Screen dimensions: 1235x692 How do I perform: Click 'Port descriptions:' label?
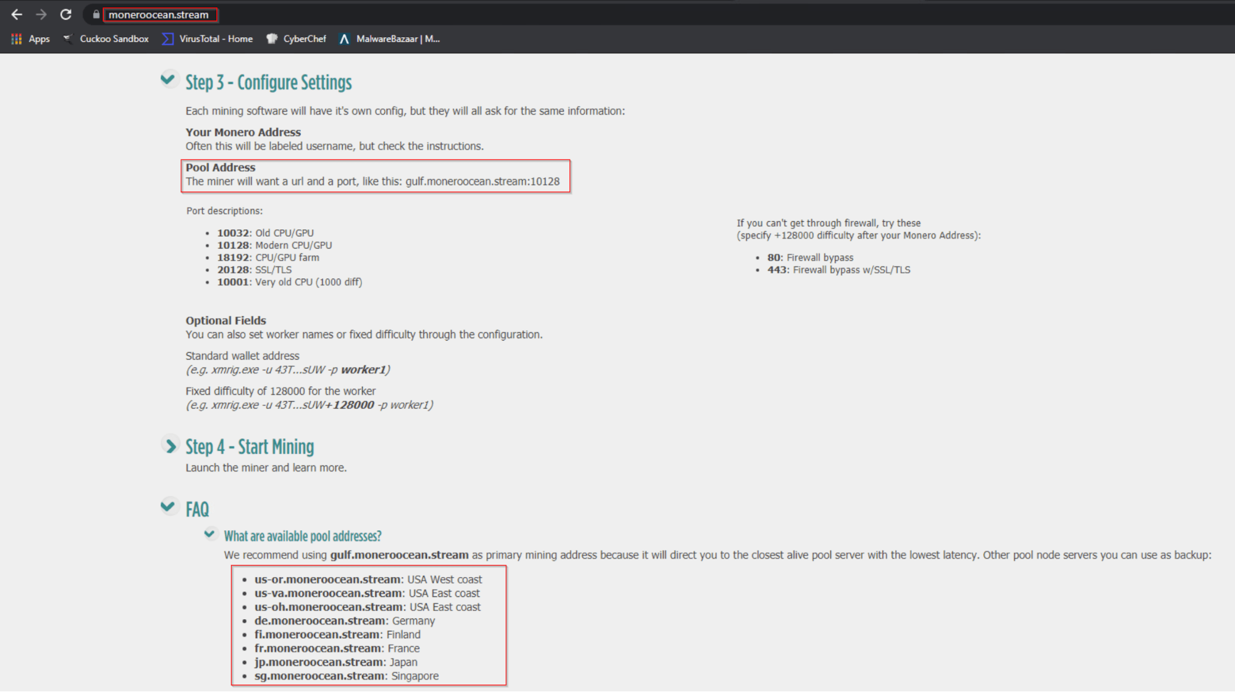224,211
